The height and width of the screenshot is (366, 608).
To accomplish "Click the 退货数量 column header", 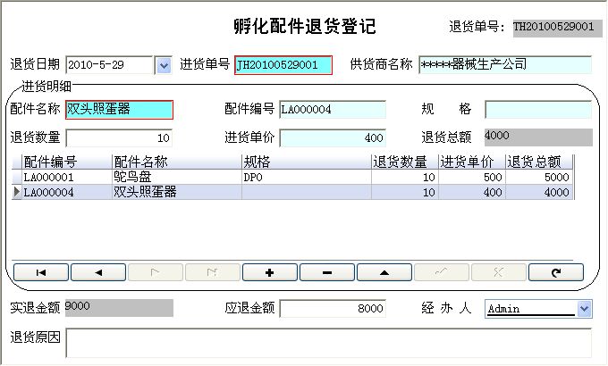I will point(405,162).
